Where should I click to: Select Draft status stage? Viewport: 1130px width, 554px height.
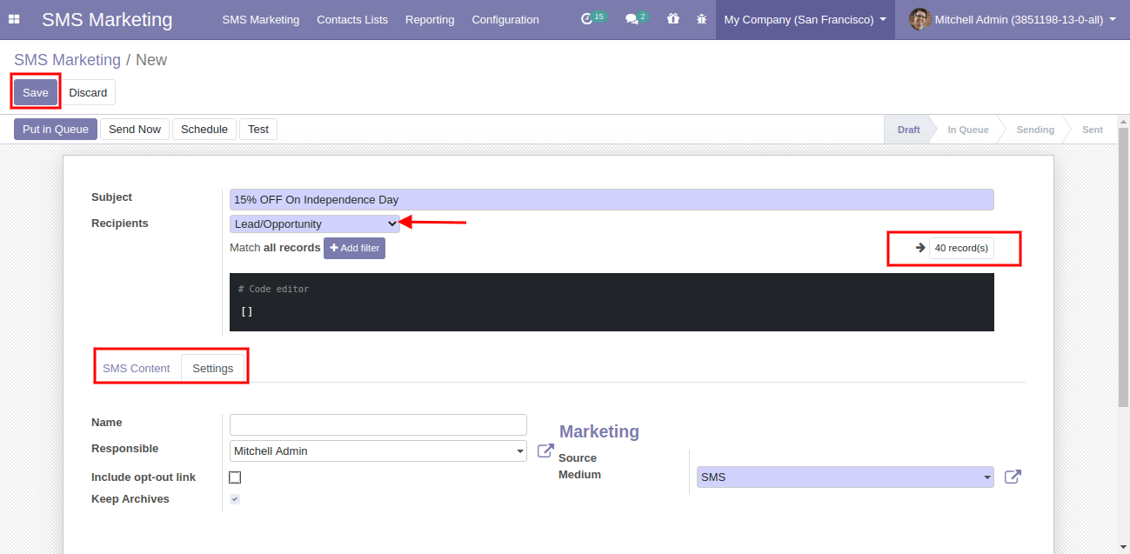908,130
